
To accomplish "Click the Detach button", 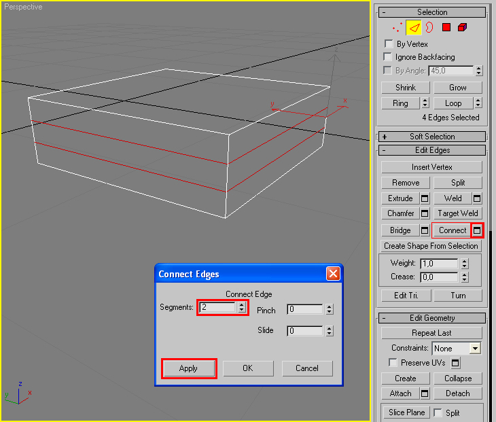I will point(458,393).
